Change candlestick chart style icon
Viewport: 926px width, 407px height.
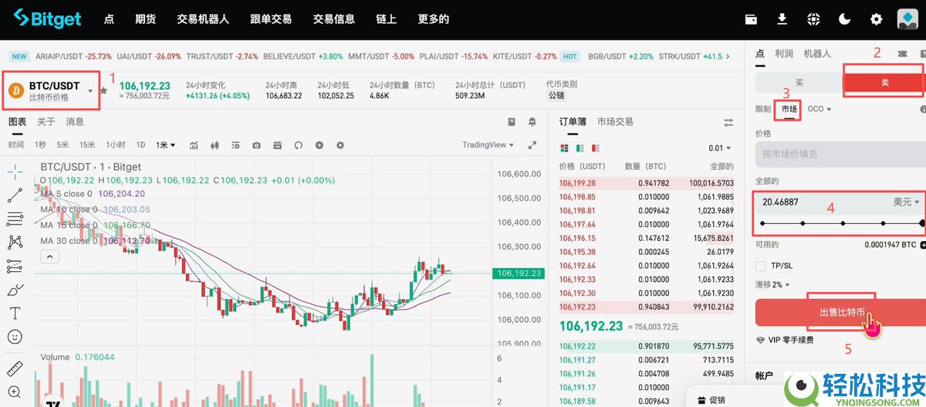[215, 145]
